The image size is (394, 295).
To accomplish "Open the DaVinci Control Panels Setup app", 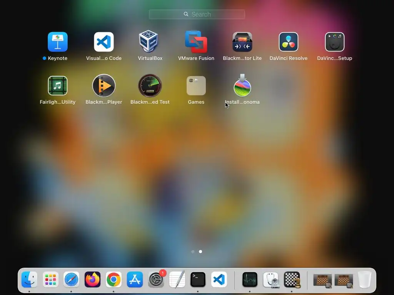I will coord(334,41).
